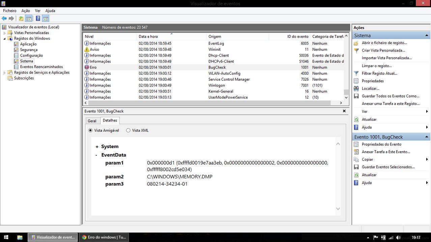431x242 pixels.
Task: Expand the System section in details
Action: pos(97,147)
